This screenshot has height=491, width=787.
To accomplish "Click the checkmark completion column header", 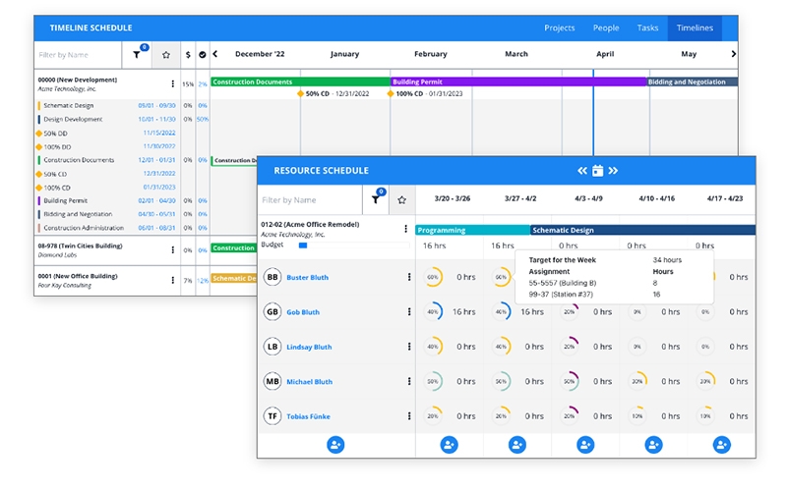I will coord(202,55).
